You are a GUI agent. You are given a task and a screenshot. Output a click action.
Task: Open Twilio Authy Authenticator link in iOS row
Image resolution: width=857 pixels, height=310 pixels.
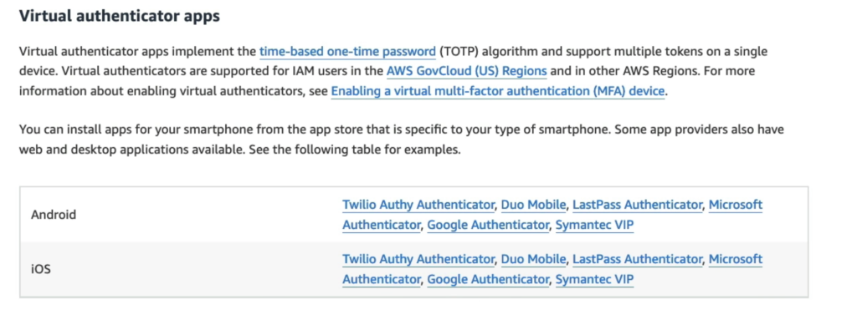[x=418, y=259]
